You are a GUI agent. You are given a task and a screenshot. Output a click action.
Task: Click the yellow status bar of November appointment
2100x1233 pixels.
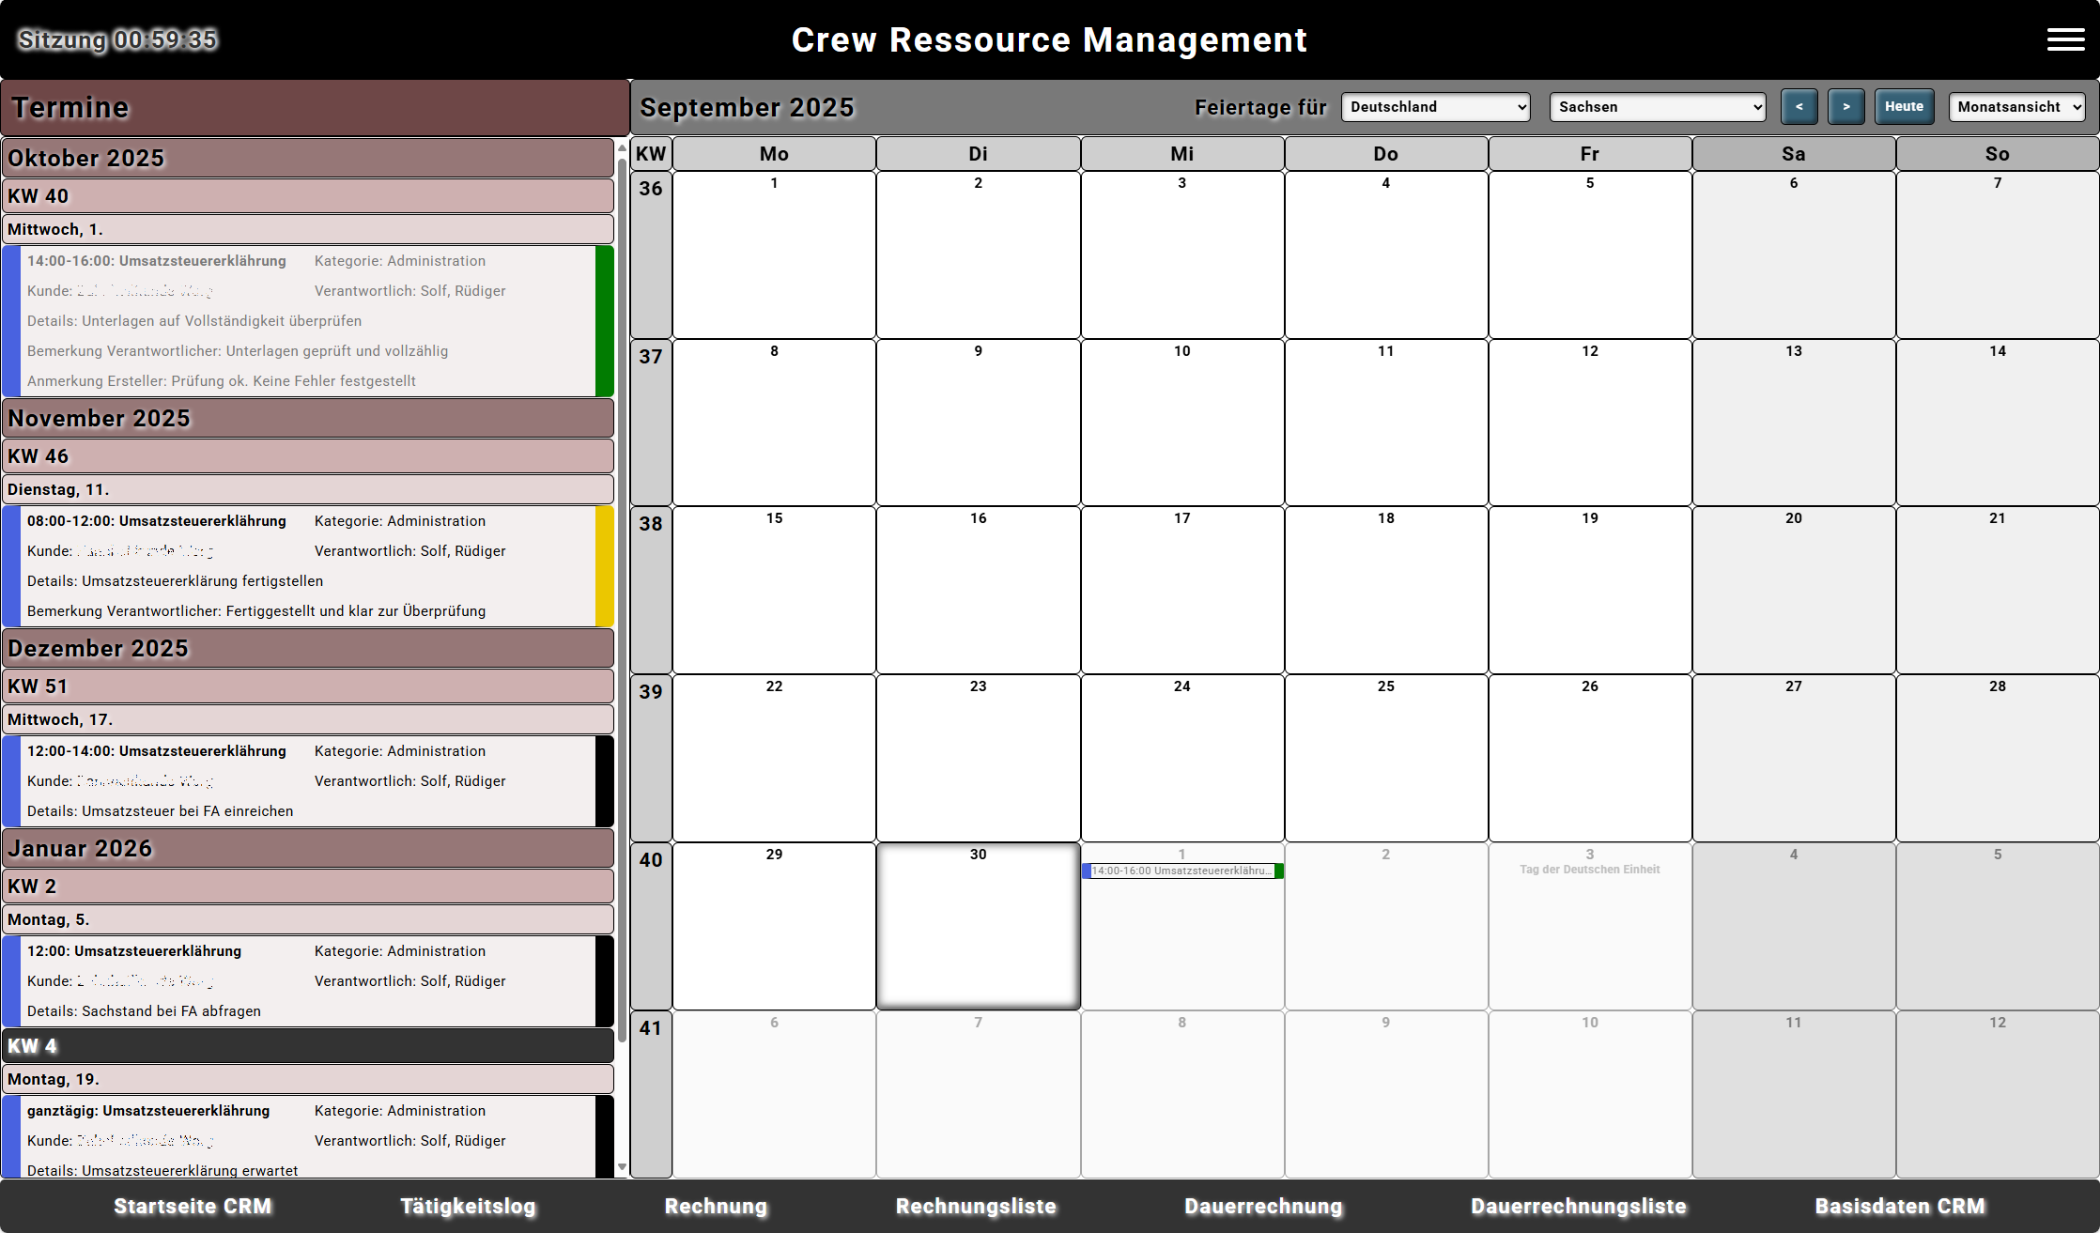click(605, 566)
